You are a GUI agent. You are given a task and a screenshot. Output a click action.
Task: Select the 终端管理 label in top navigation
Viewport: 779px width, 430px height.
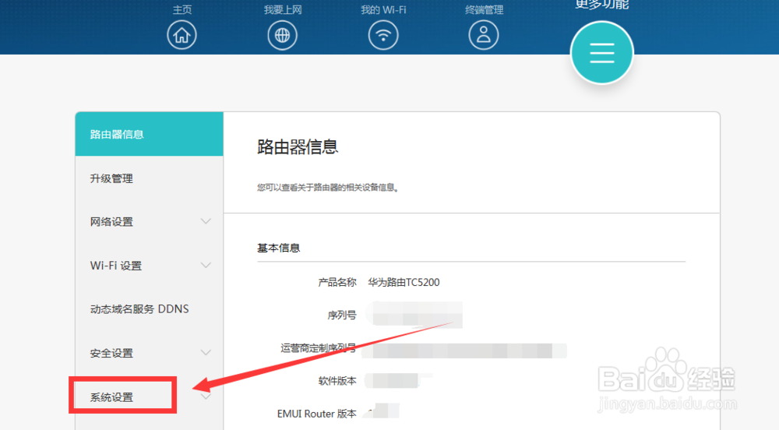point(484,10)
